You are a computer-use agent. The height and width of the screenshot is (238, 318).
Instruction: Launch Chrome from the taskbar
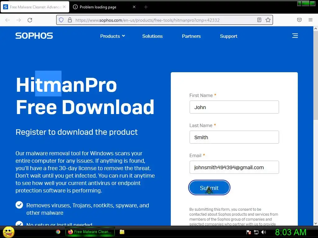[x=58, y=232]
